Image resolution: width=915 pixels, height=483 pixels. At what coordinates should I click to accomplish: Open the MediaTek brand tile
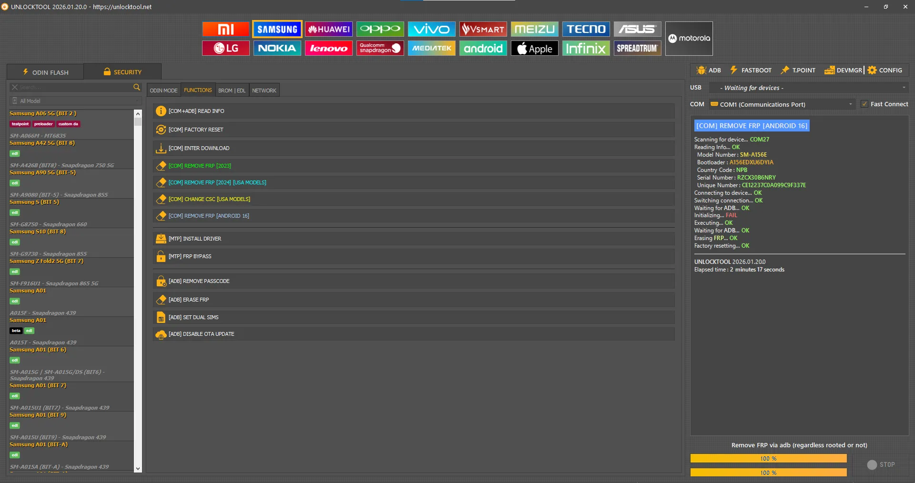click(431, 48)
